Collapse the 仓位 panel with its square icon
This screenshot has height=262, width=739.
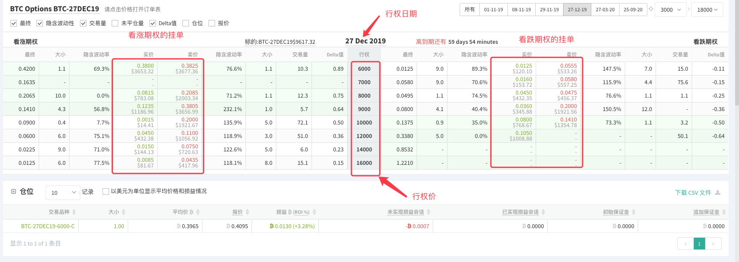pos(13,191)
